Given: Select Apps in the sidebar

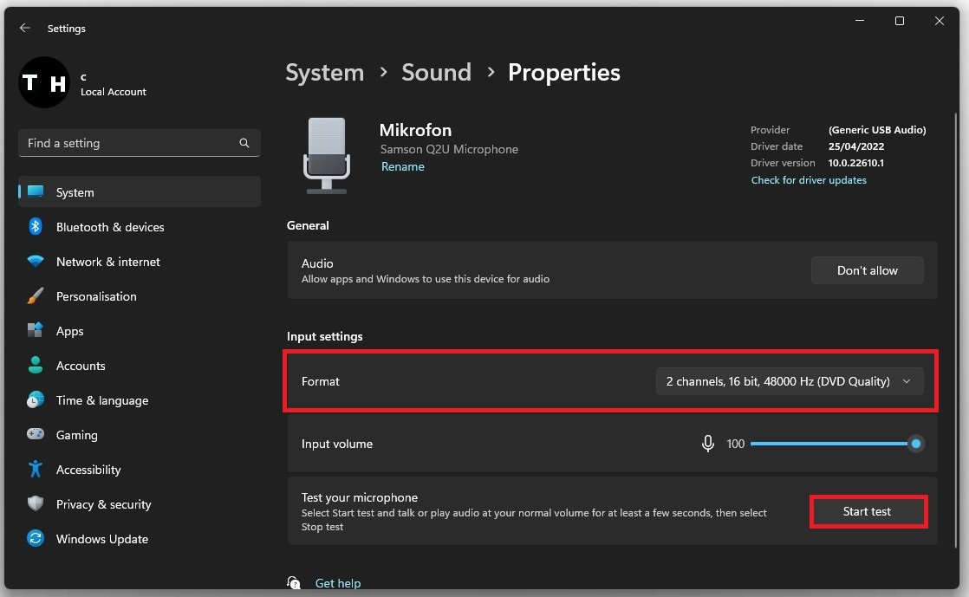Looking at the screenshot, I should tap(69, 331).
